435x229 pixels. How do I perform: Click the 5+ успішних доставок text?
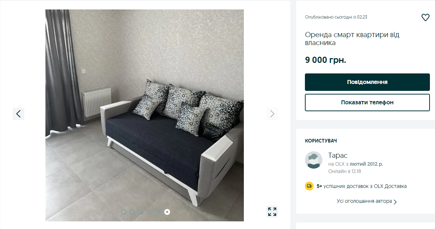point(362,186)
